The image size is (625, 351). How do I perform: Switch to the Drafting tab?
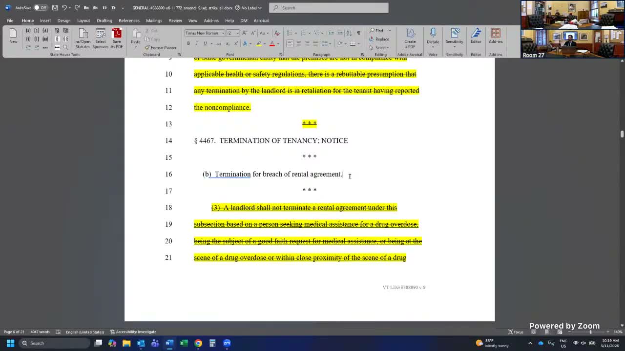tap(104, 20)
